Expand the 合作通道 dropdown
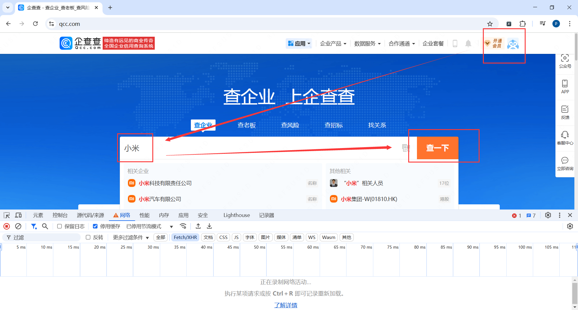The image size is (578, 310). tap(402, 44)
